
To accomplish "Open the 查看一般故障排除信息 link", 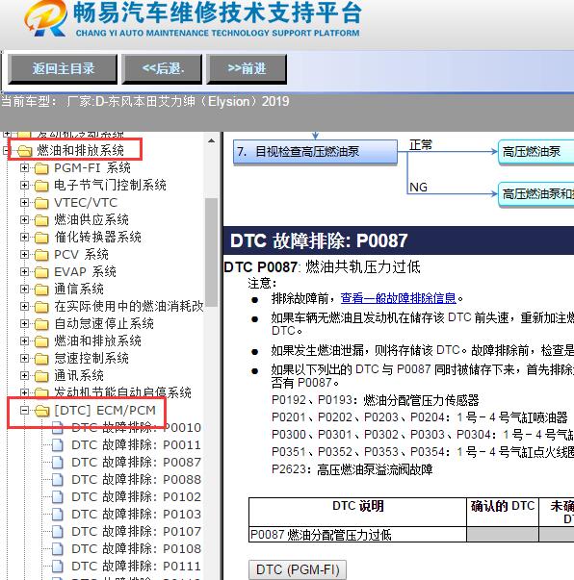I will pos(398,298).
